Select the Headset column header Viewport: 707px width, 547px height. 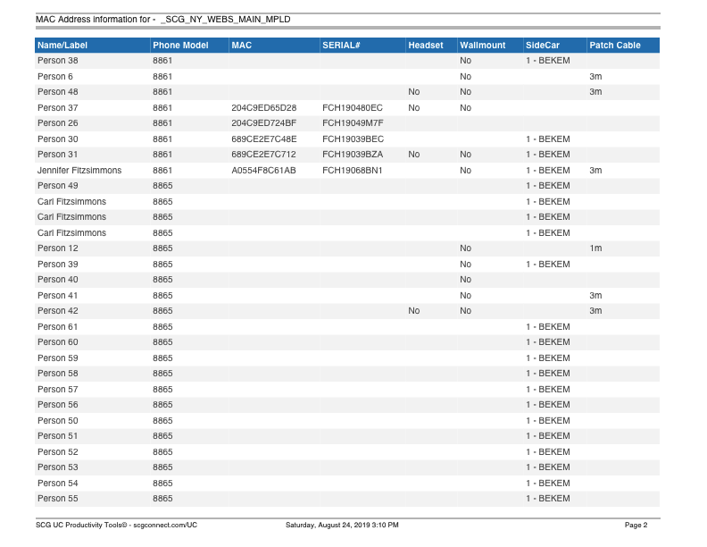click(x=425, y=46)
